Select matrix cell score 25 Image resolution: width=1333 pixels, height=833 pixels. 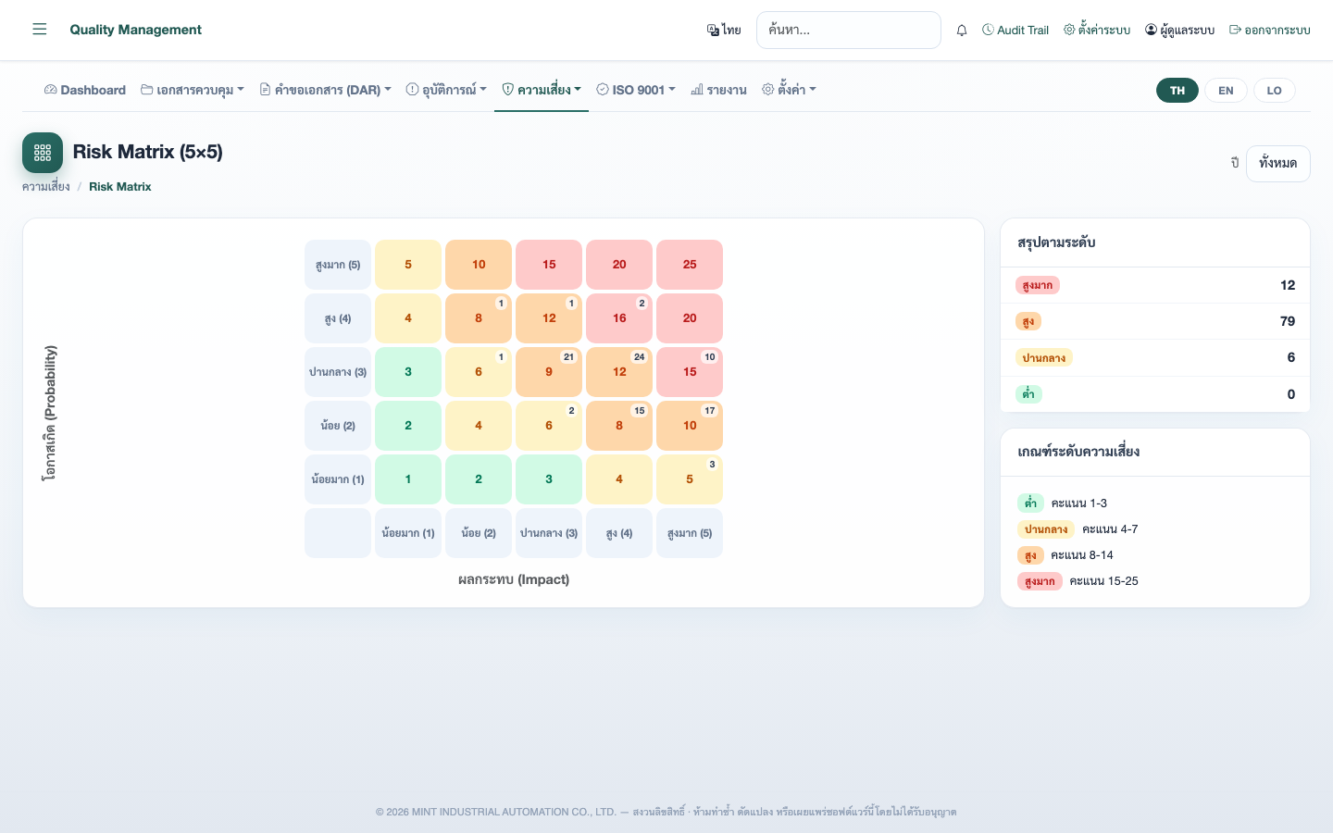(690, 265)
